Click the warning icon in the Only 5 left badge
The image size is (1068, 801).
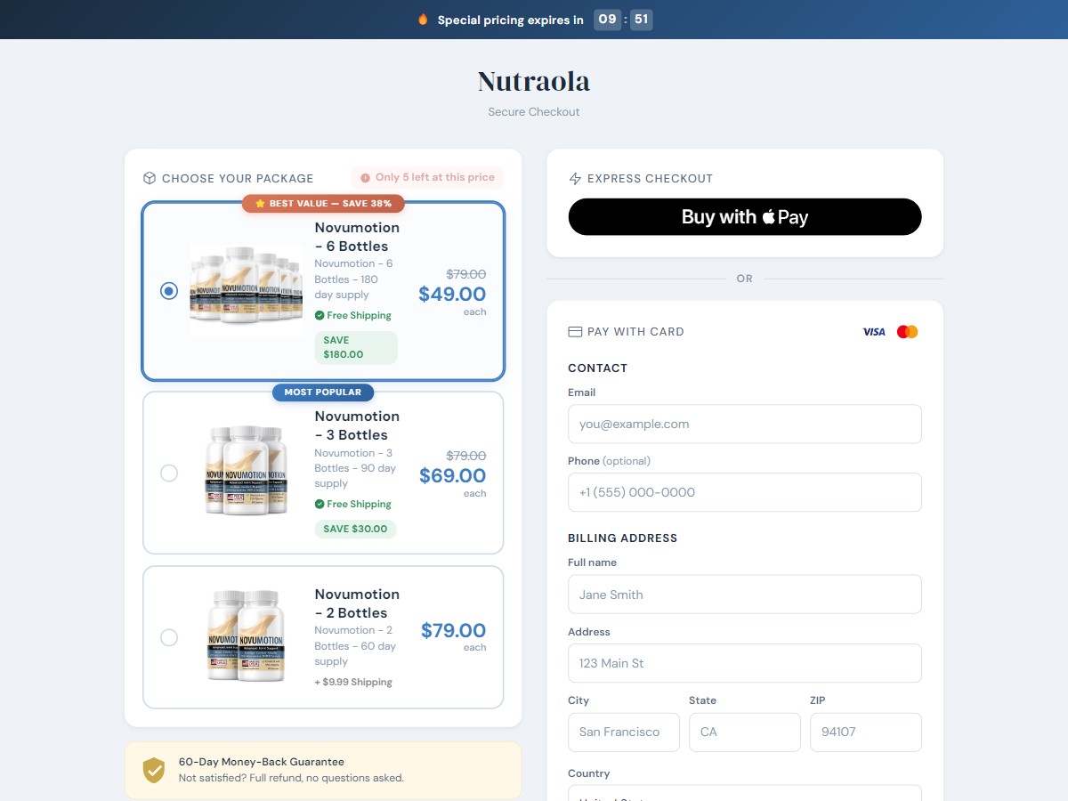(x=365, y=177)
